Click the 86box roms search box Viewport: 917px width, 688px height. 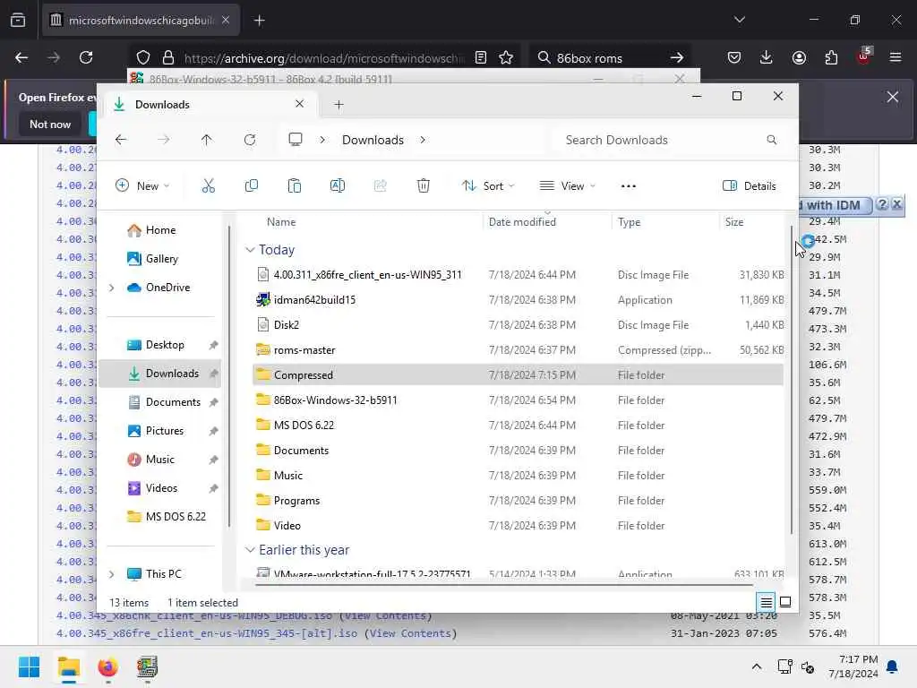click(610, 58)
